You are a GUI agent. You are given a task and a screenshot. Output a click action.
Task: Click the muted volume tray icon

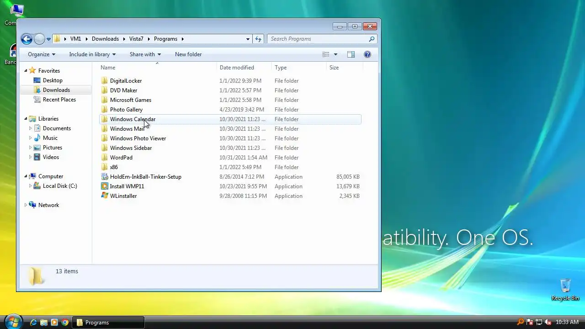pyautogui.click(x=548, y=322)
